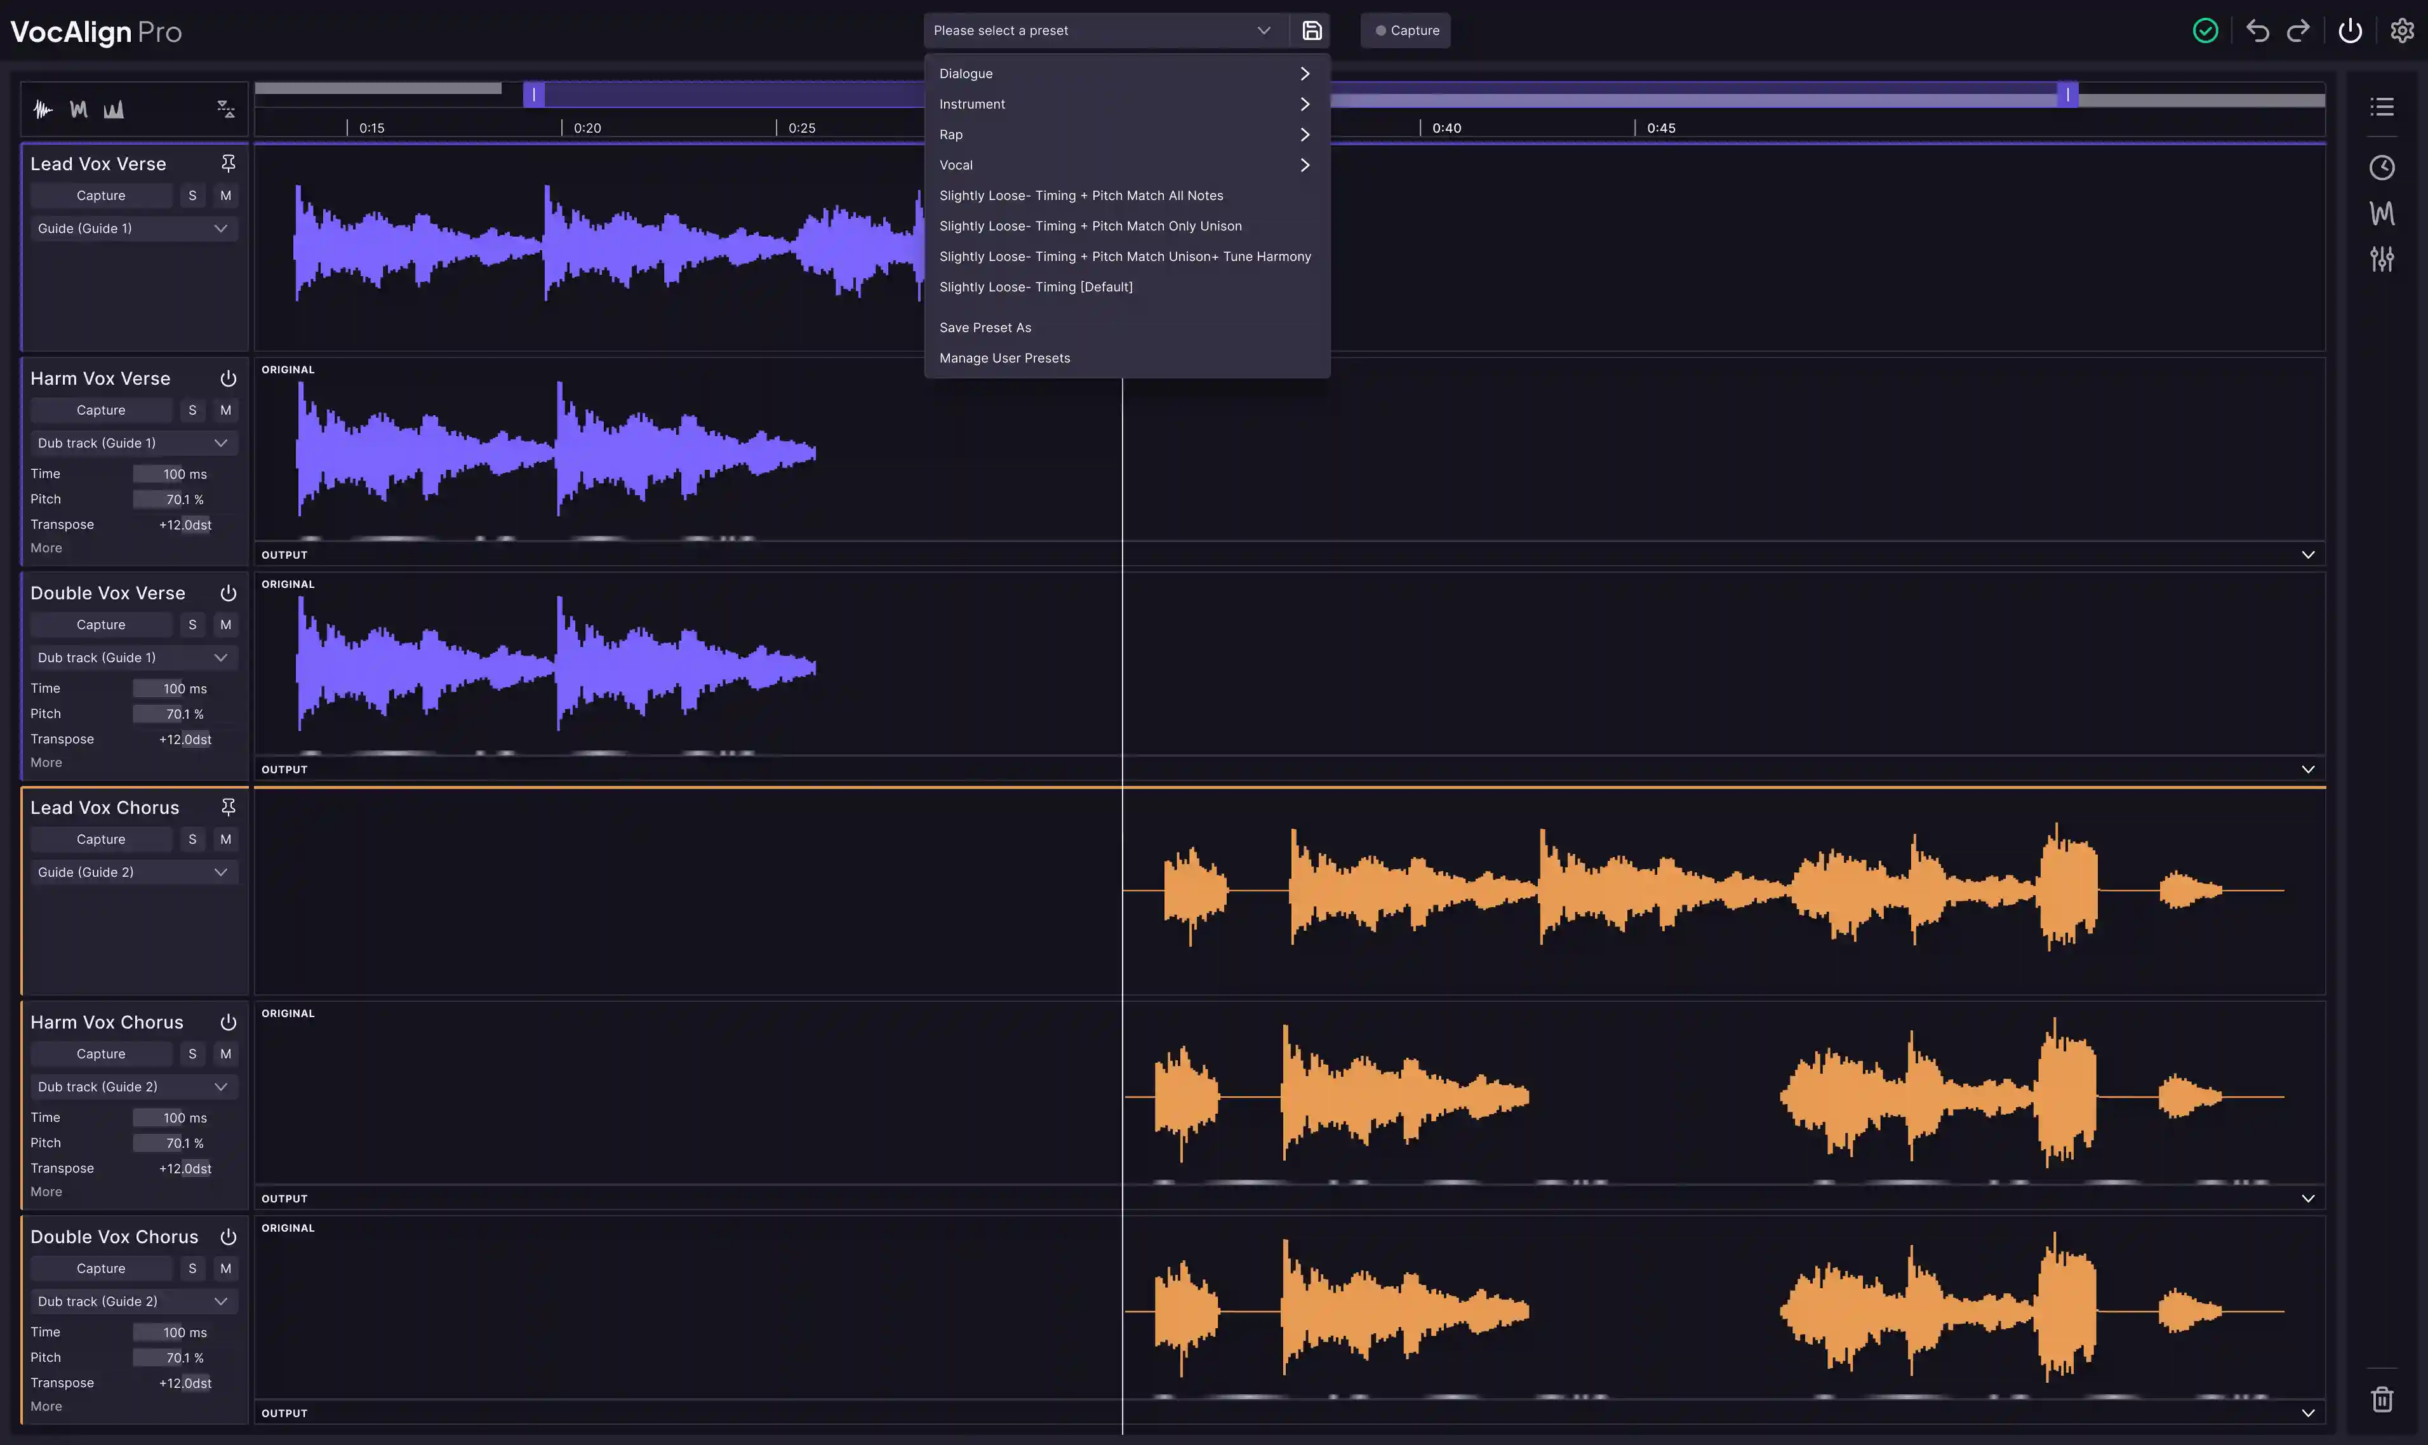
Task: Click Capture on Lead Vox Verse track
Action: tap(101, 196)
